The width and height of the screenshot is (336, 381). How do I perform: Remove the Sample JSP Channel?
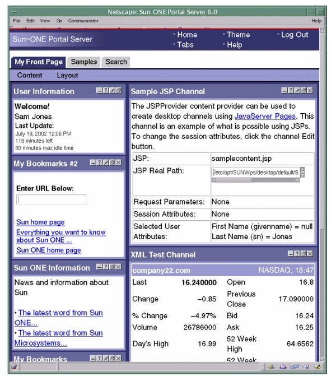point(310,90)
